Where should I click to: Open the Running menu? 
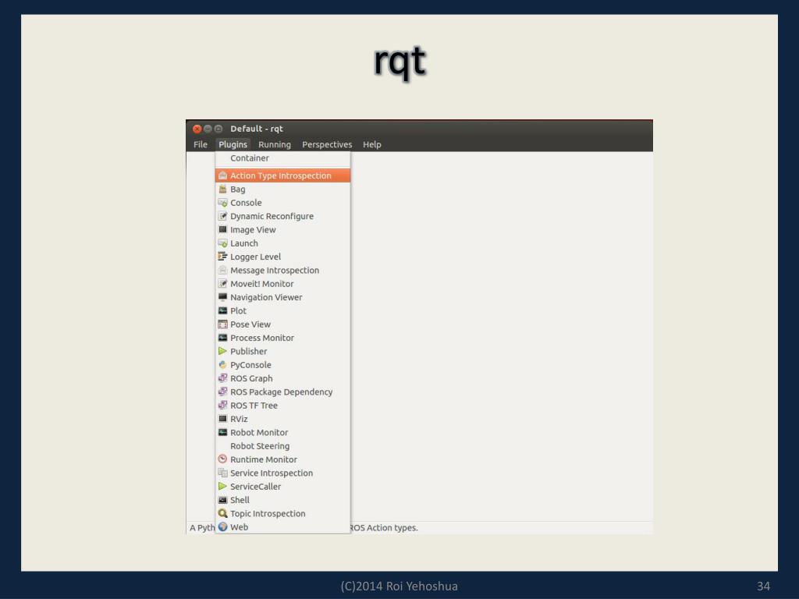pyautogui.click(x=275, y=144)
